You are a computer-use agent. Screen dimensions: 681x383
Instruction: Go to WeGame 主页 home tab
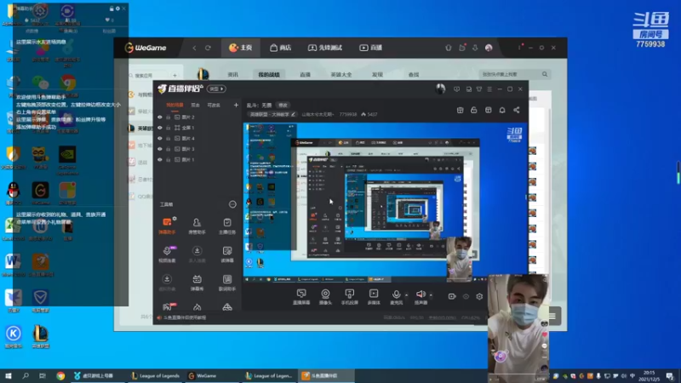tap(241, 48)
